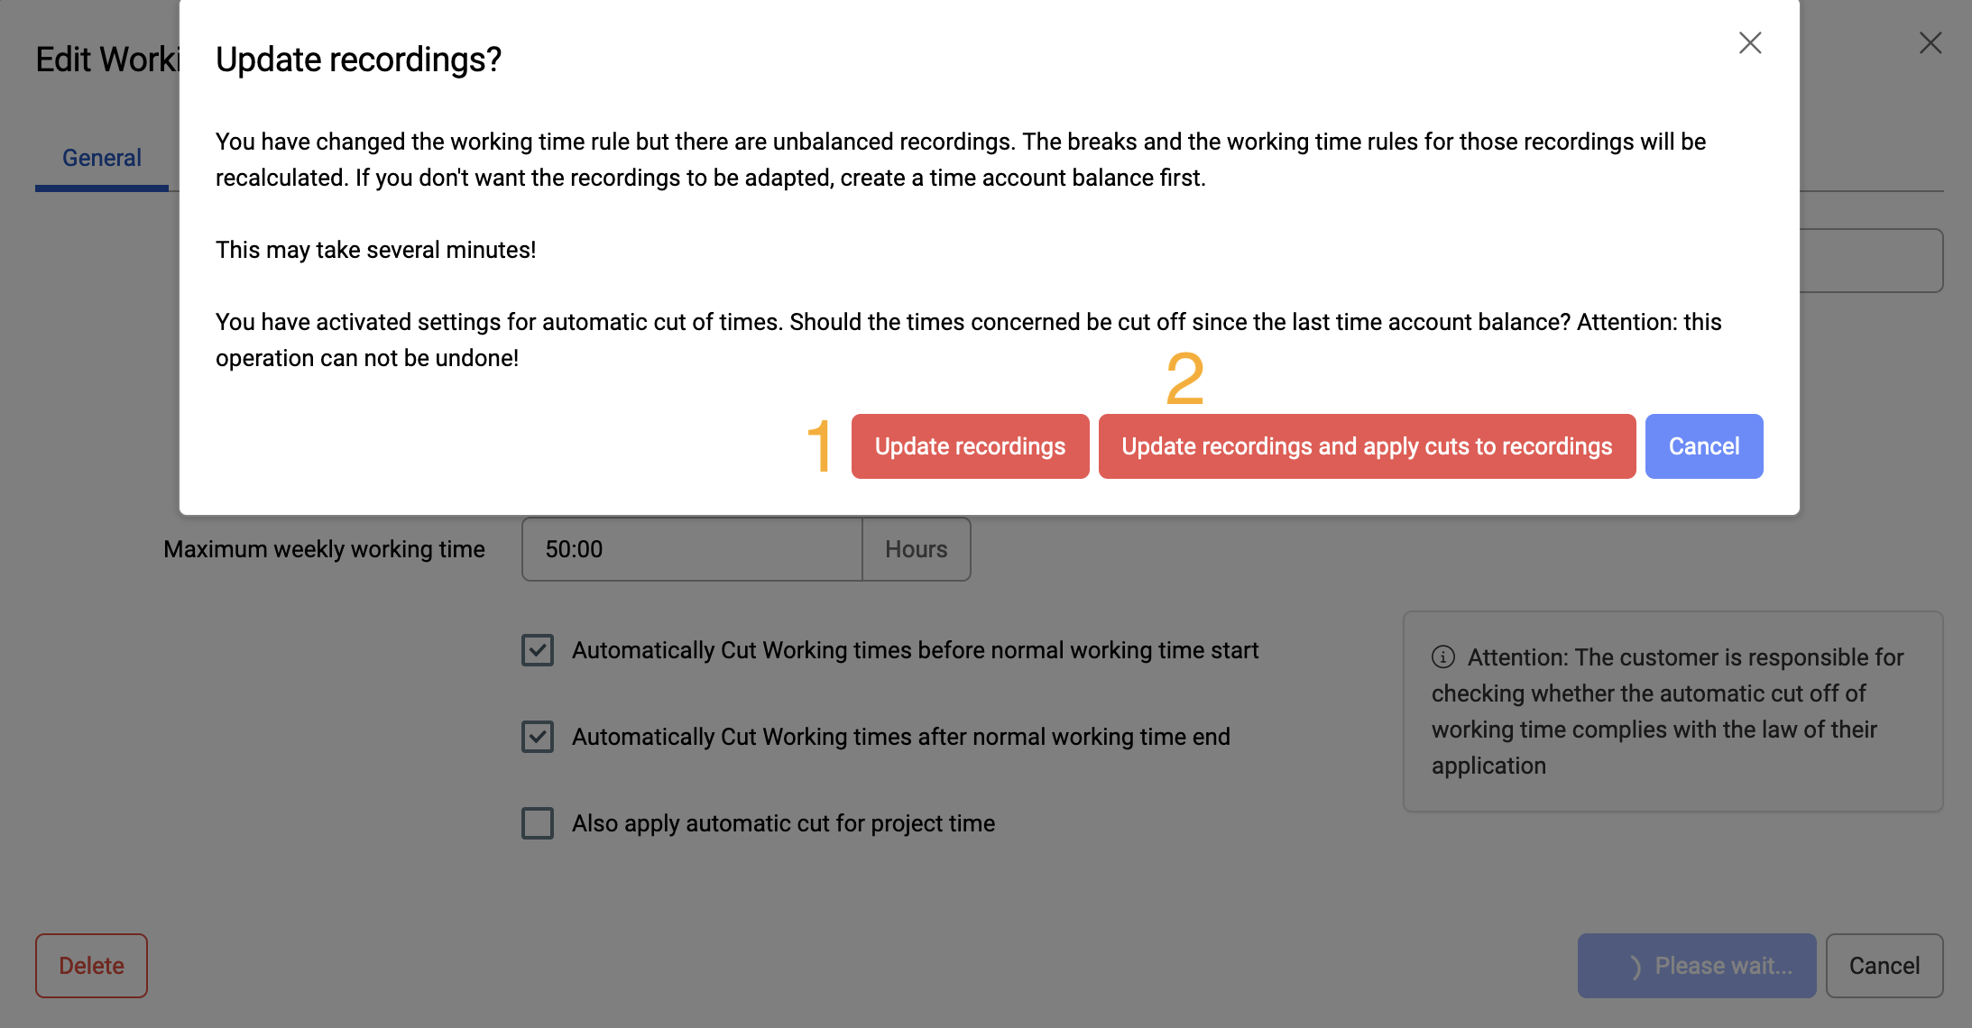Click the Please wait button
Image resolution: width=1972 pixels, height=1028 pixels.
(1696, 966)
